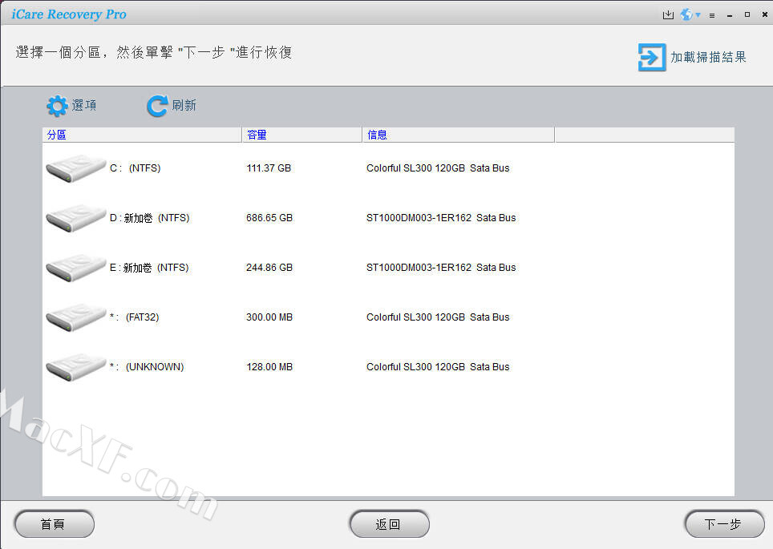This screenshot has width=773, height=549.
Task: Select the C: drive icon
Action: [x=75, y=168]
